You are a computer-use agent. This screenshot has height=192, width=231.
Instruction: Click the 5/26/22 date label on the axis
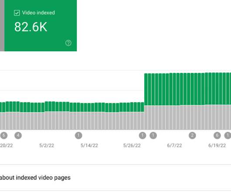tap(132, 146)
